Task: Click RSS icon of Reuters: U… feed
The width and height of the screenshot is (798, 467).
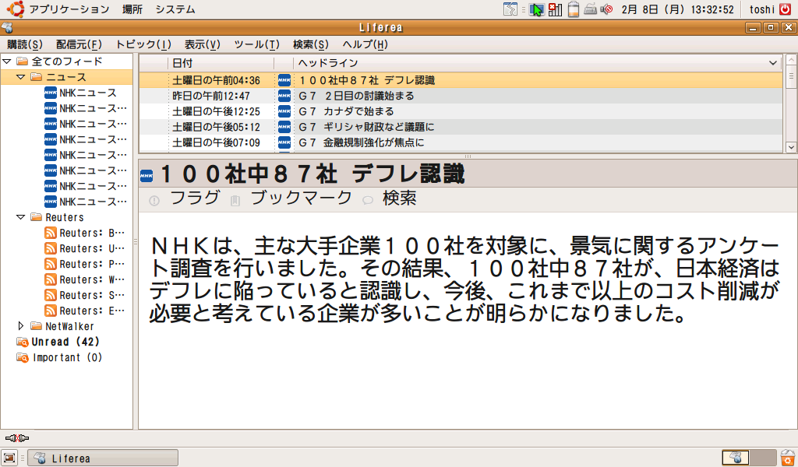Action: pyautogui.click(x=51, y=248)
